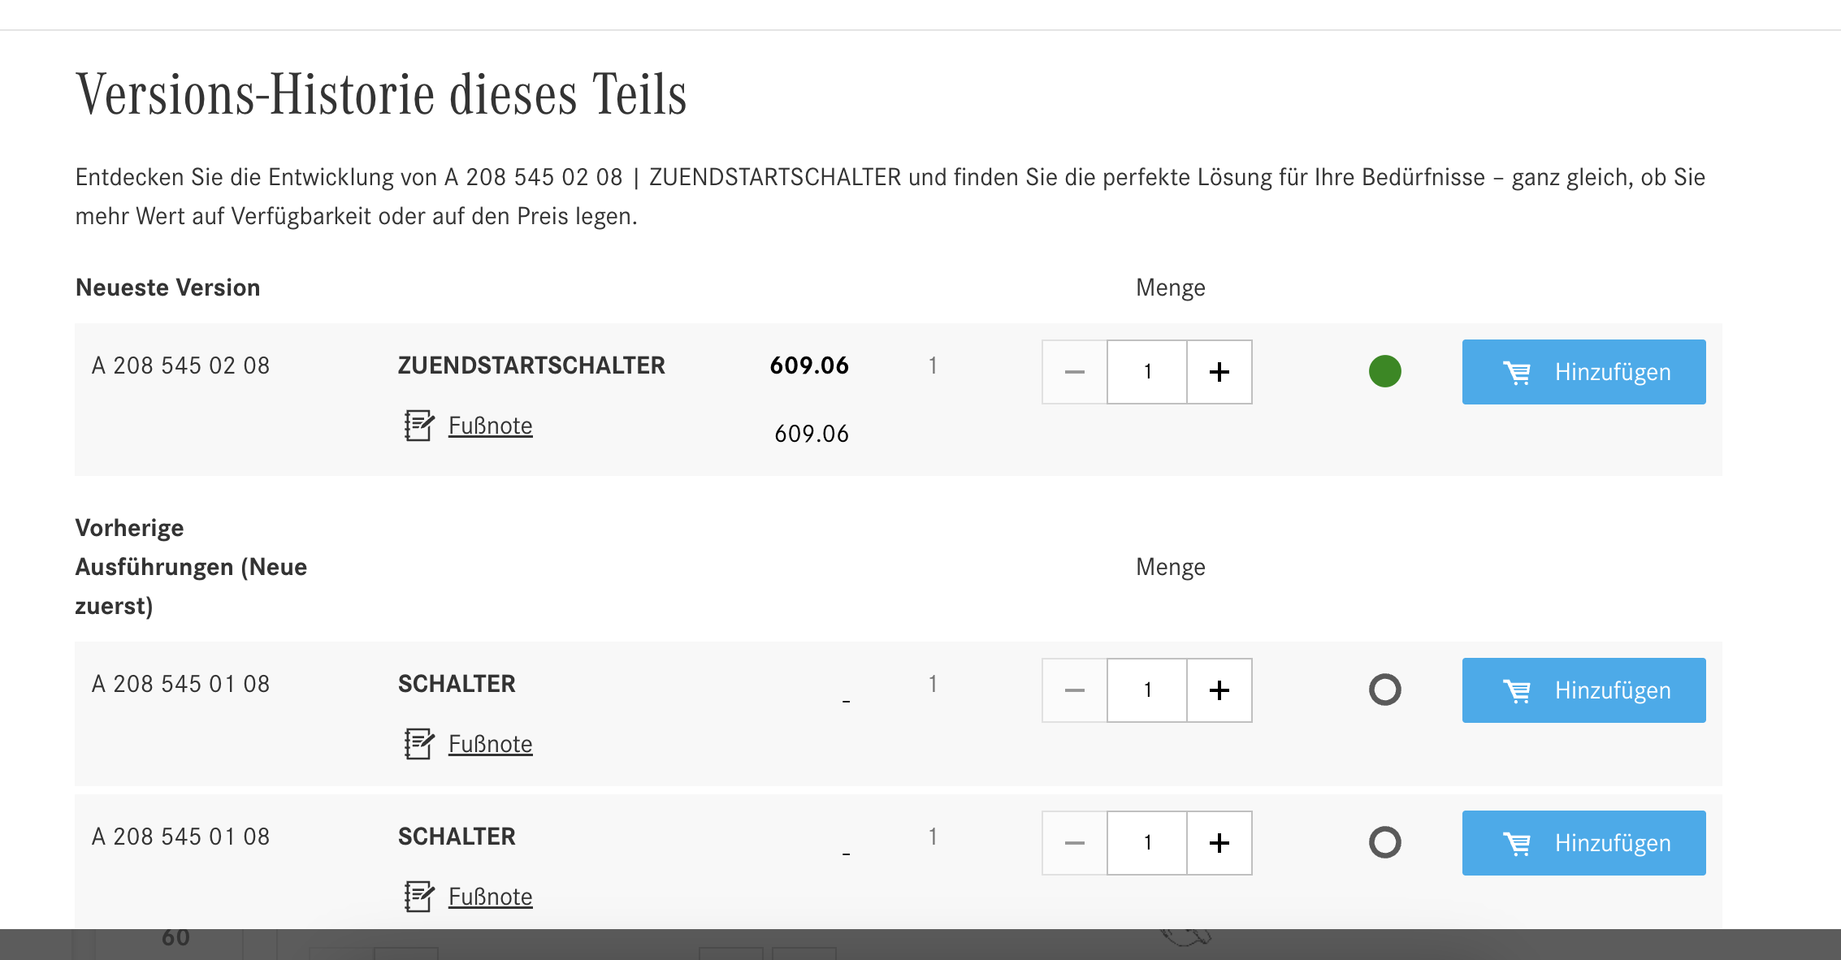Decrease quantity for the first SCHALTER row
1841x960 pixels.
tap(1075, 690)
